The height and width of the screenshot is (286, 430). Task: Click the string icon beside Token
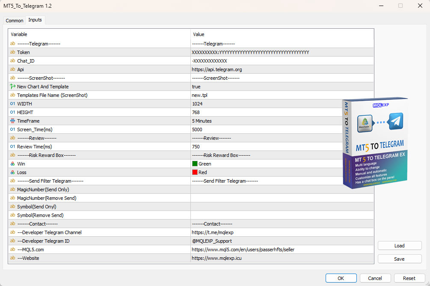point(12,52)
